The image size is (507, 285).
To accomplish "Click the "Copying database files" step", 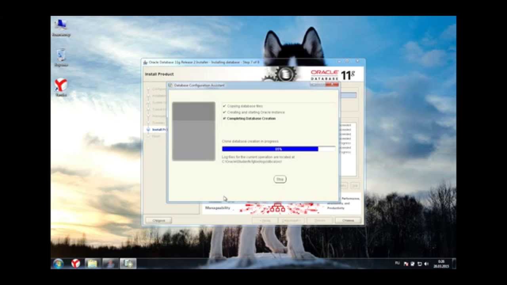I will (x=245, y=106).
